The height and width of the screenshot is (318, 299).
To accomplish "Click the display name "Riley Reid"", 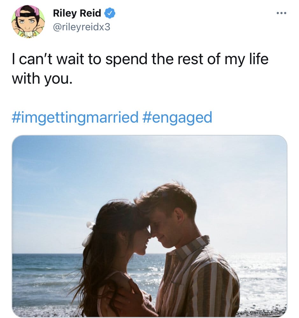I will coord(77,13).
